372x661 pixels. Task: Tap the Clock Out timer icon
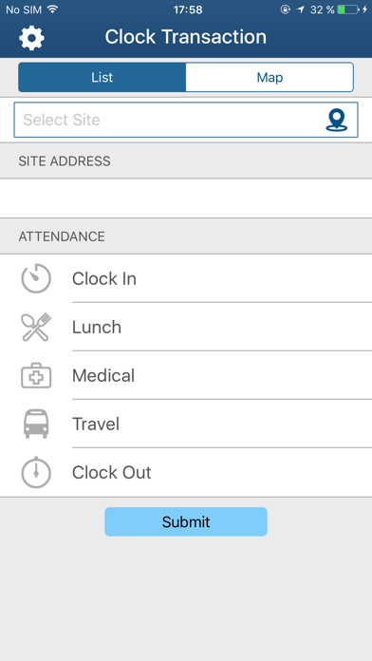(36, 472)
